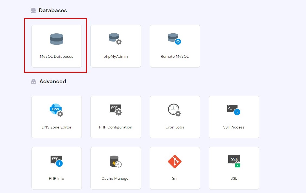Open the orange GIT logo icon
Image resolution: width=306 pixels, height=193 pixels.
click(174, 161)
